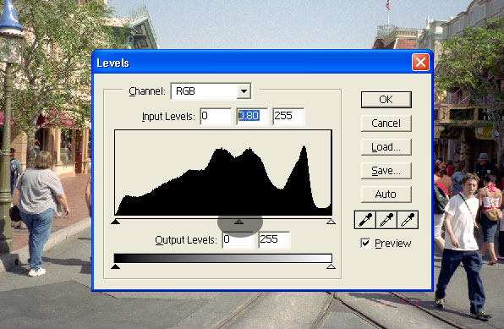The height and width of the screenshot is (329, 504).
Task: Click the Levels title bar
Action: (x=250, y=63)
